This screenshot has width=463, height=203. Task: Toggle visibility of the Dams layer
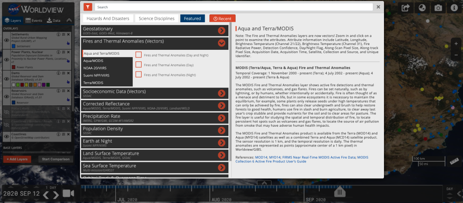pos(6,79)
